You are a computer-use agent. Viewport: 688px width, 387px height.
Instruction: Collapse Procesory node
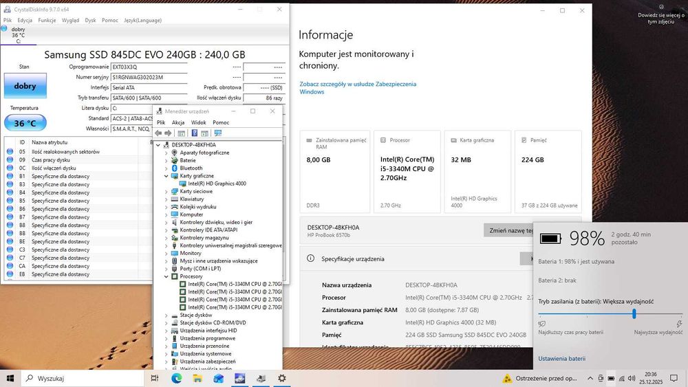[x=166, y=276]
